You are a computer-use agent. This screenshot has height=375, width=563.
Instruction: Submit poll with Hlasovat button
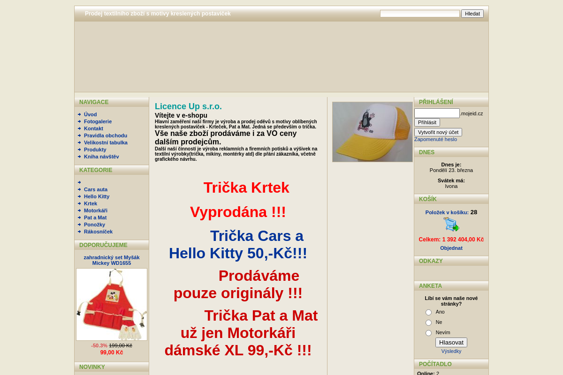[x=451, y=343]
